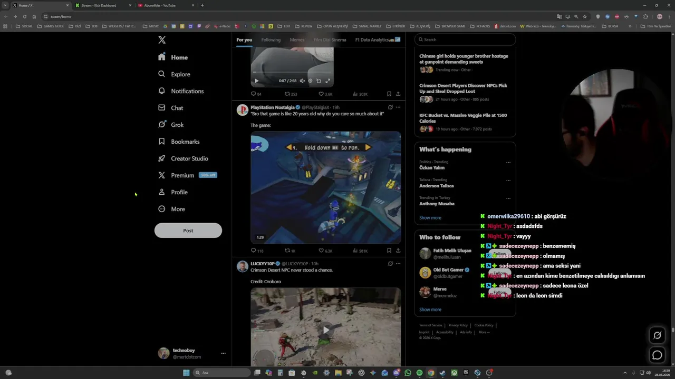Open Crimson Desert Players news story
This screenshot has width=675, height=379.
pyautogui.click(x=465, y=92)
